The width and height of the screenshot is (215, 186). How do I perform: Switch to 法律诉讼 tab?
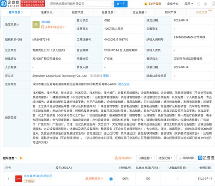coord(47,13)
